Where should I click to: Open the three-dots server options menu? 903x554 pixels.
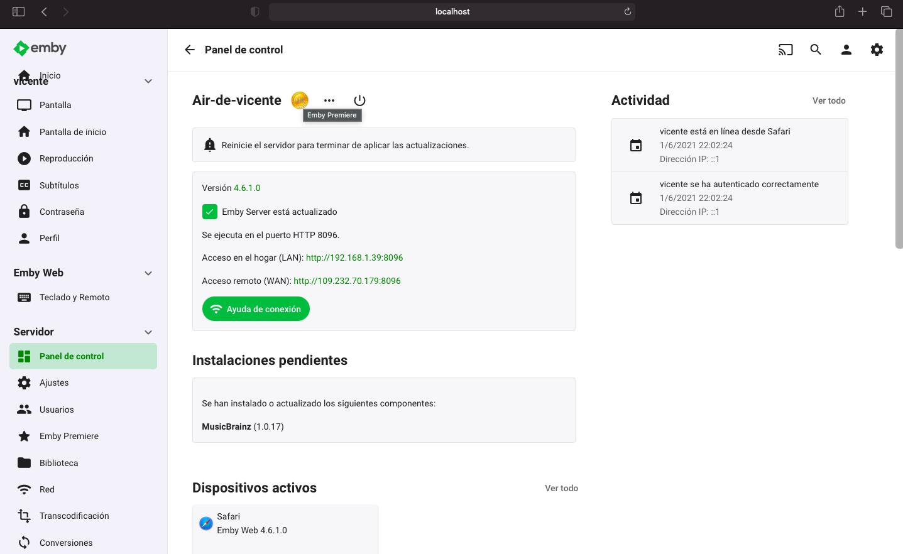329,100
